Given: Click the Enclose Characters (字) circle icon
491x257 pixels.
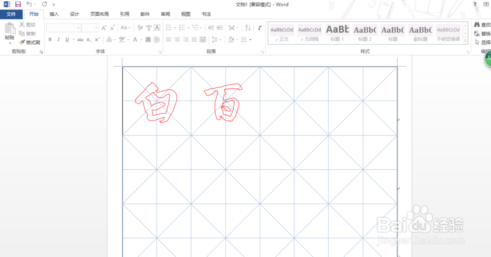Looking at the screenshot, I should 157,40.
